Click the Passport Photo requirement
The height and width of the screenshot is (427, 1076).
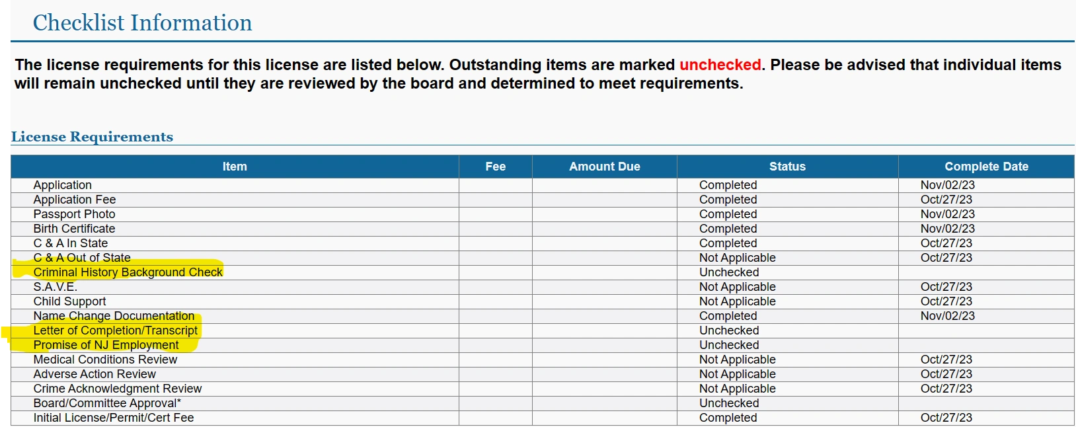(x=75, y=214)
